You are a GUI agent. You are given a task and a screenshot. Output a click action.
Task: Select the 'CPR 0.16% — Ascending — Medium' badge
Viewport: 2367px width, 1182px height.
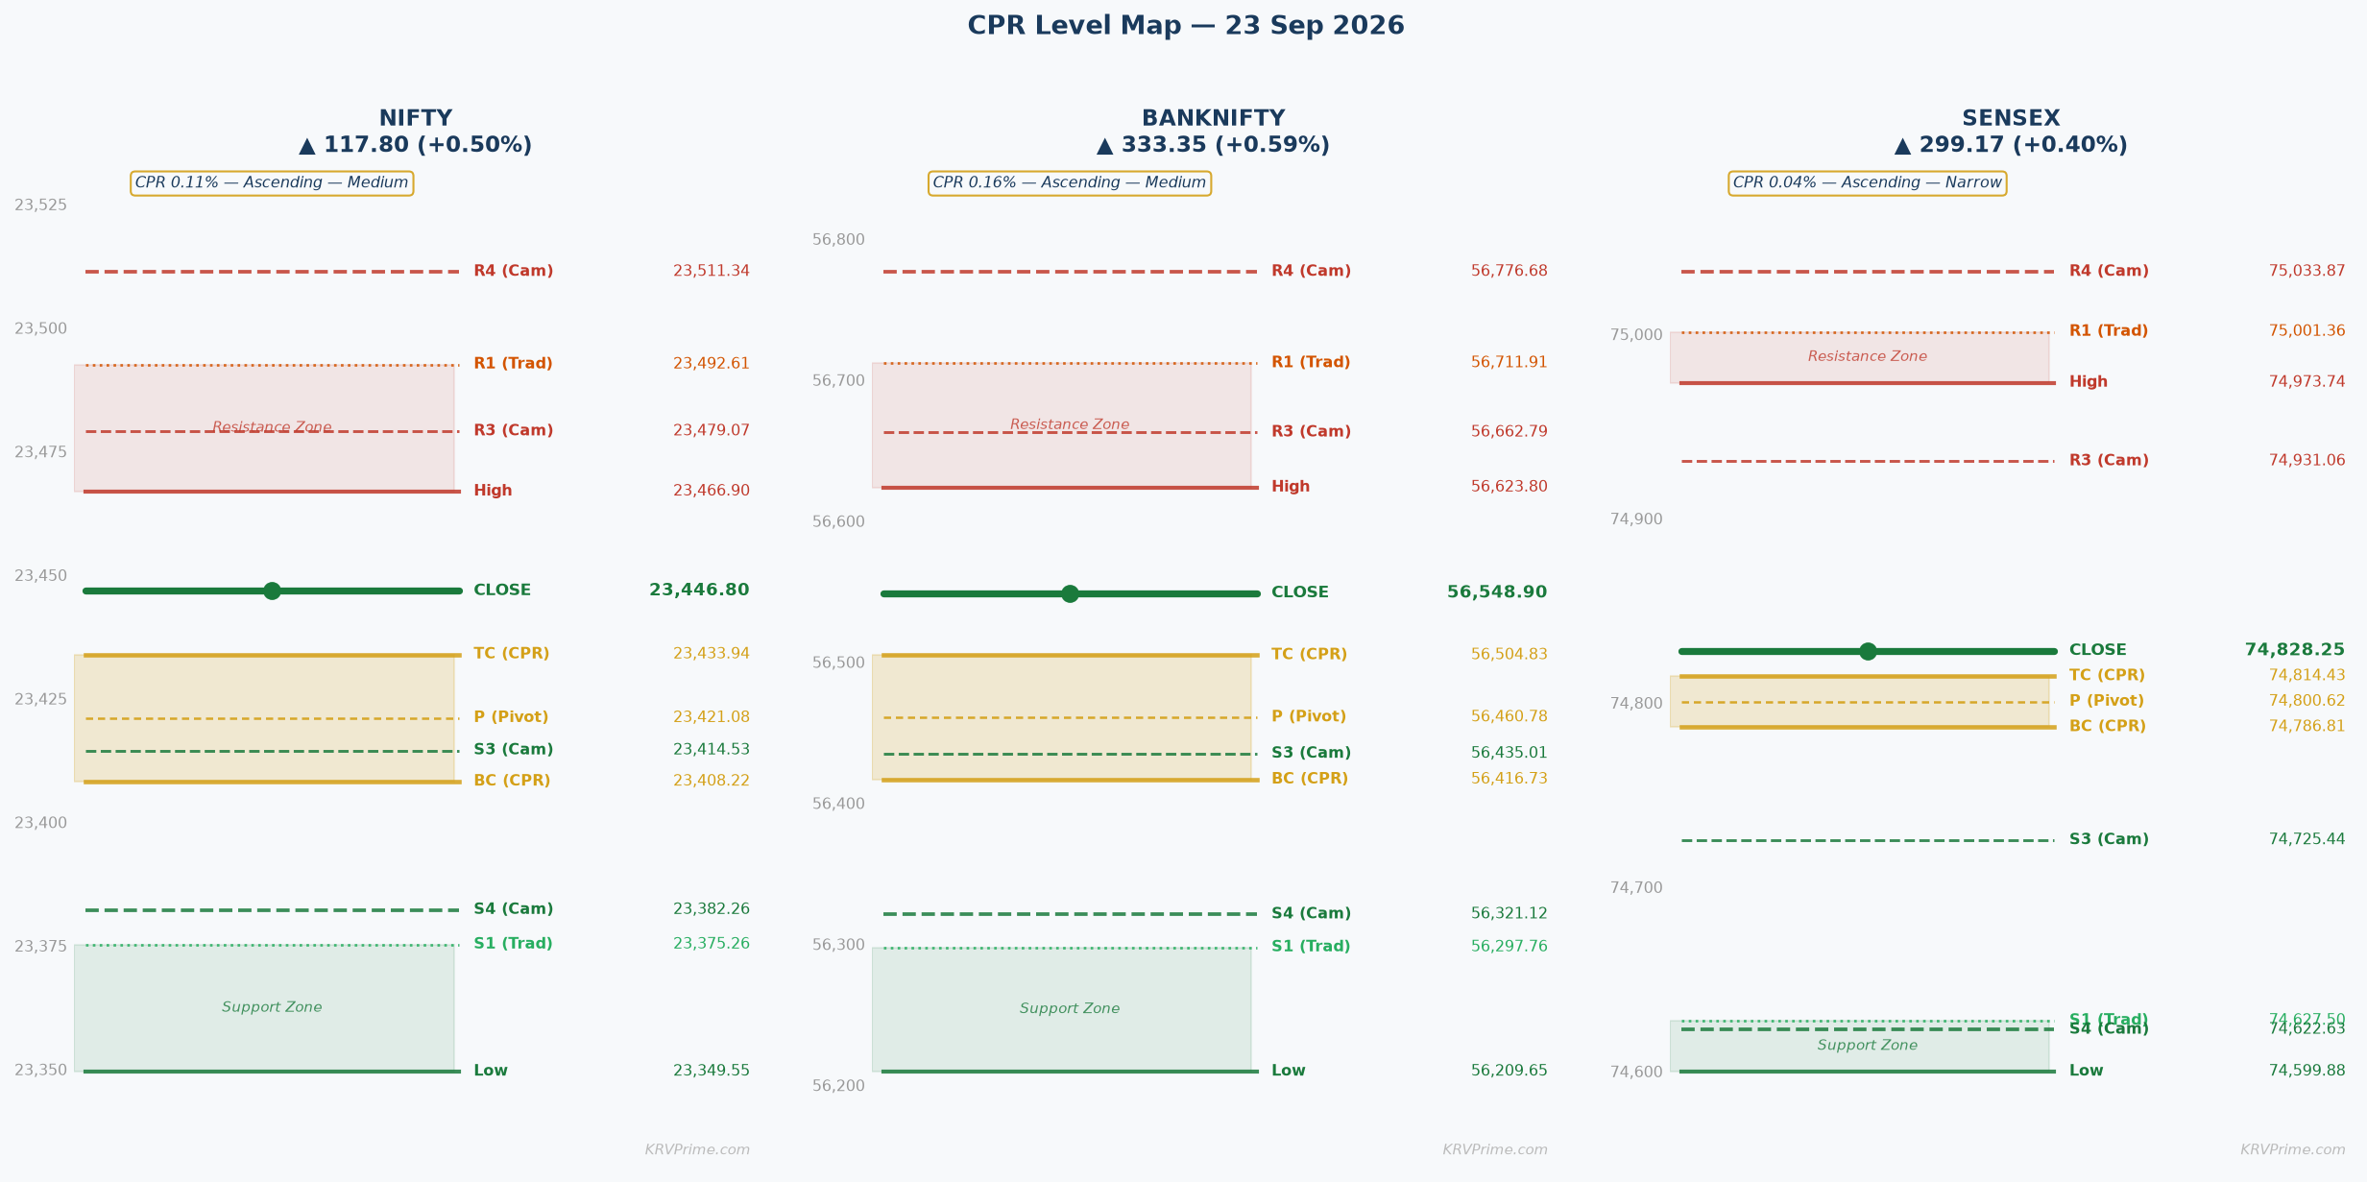tap(1070, 183)
